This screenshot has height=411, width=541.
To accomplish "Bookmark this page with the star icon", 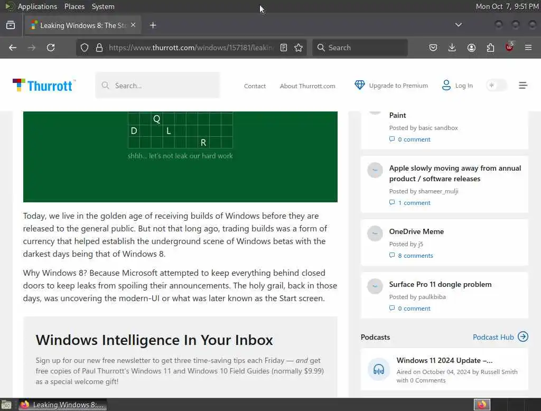I will (x=299, y=48).
